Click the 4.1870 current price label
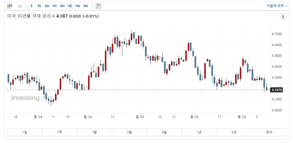Viewport: 293px width, 143px height. tap(277, 90)
